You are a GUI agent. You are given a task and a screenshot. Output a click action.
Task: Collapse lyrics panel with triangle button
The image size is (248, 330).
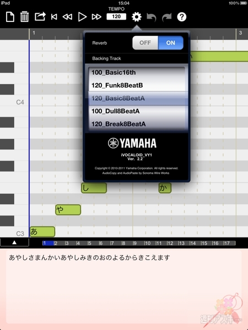[x=14, y=243]
